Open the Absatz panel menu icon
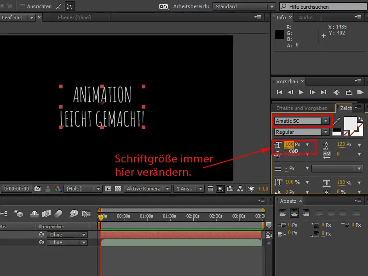This screenshot has height=276, width=368. 358,200
